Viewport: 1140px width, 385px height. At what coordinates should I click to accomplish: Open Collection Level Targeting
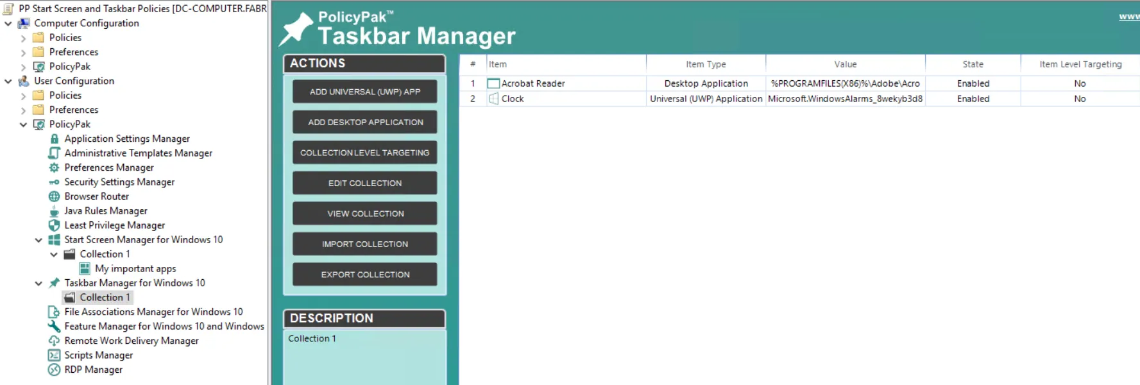pyautogui.click(x=365, y=152)
